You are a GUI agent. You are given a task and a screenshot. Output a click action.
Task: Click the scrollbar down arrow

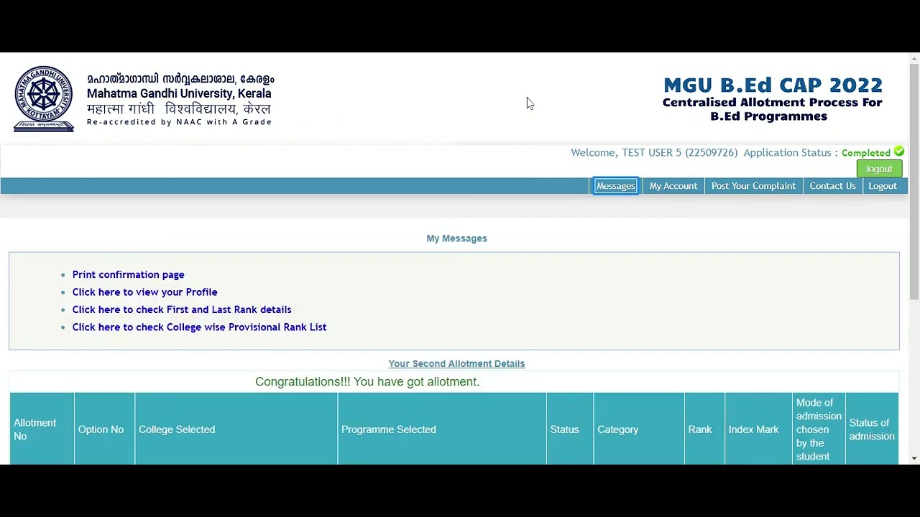pyautogui.click(x=914, y=458)
